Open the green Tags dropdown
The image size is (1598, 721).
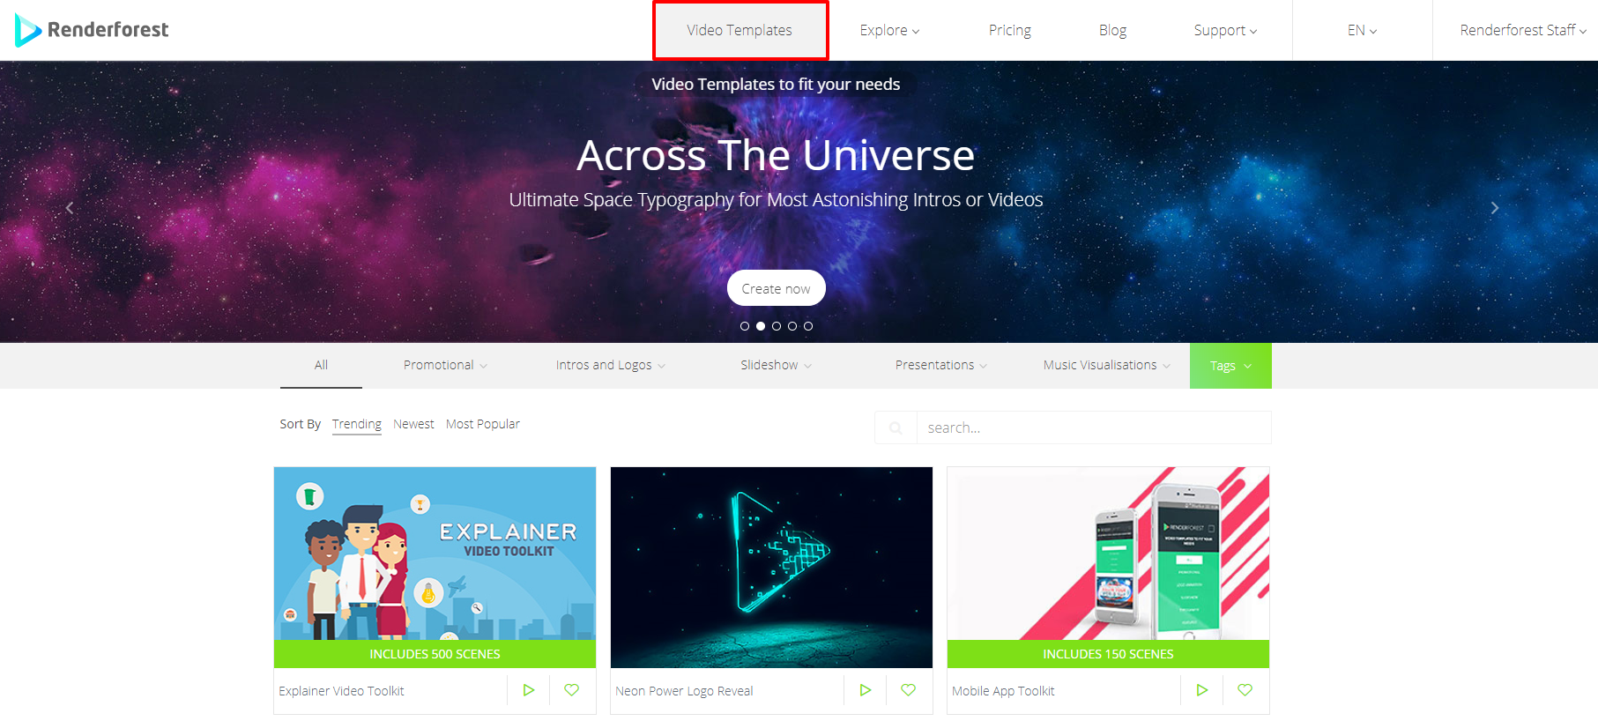click(x=1230, y=366)
